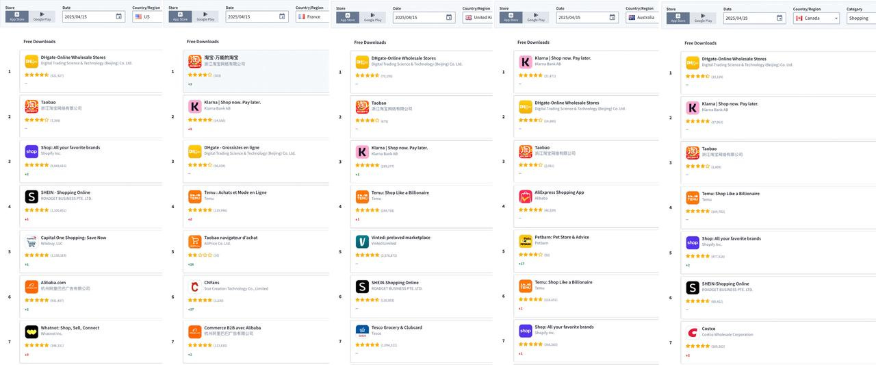
Task: Click 'Star Creation Technology Co., Limited' publisher text
Action: (x=236, y=289)
